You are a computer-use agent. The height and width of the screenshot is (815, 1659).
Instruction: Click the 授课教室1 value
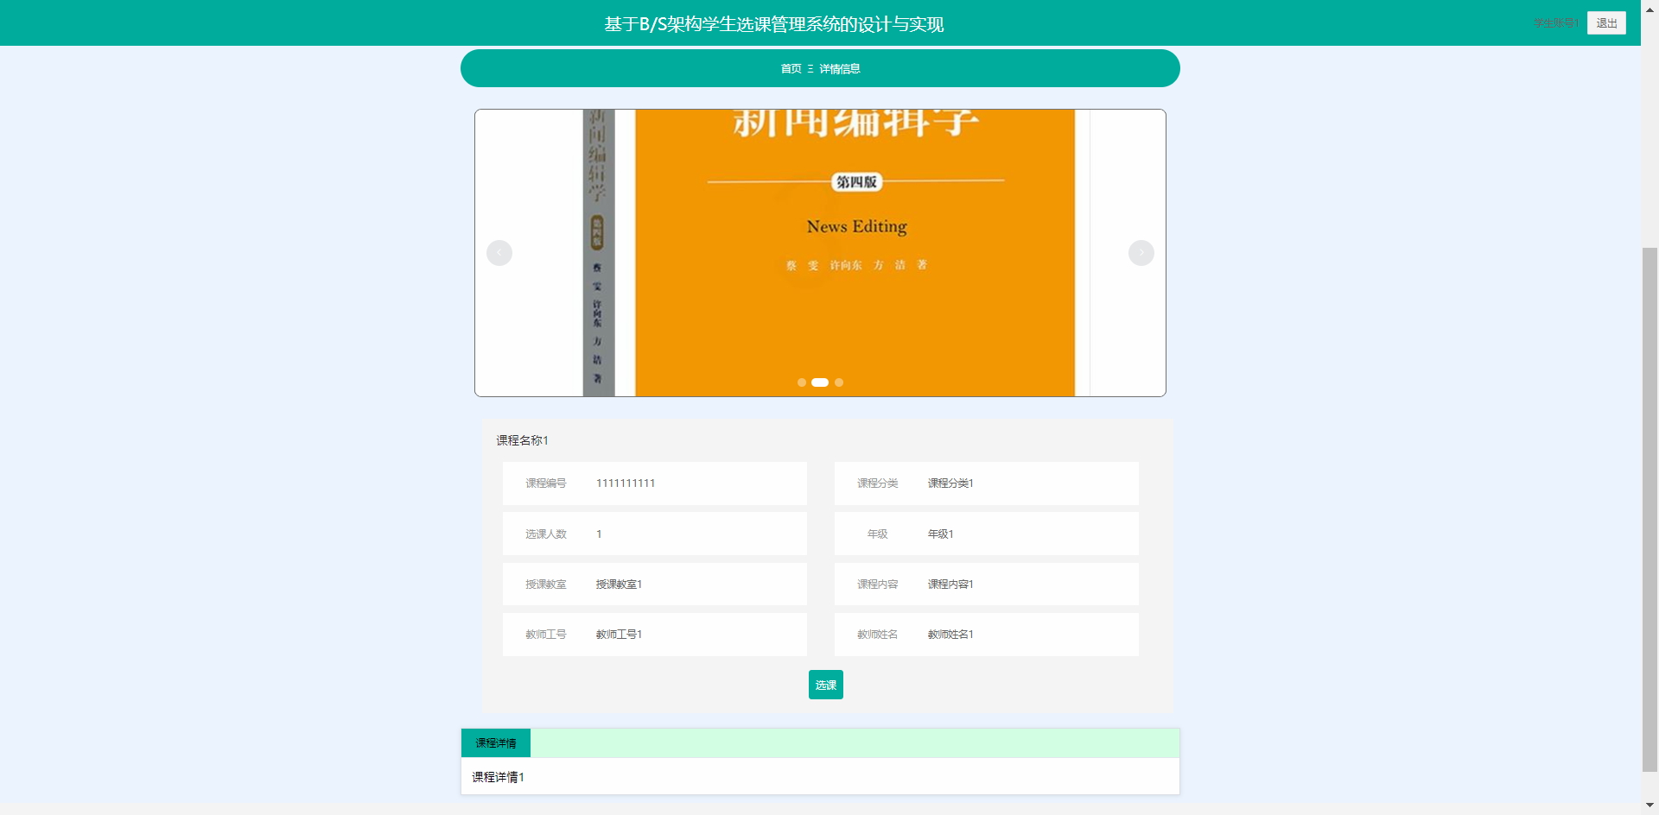tap(619, 584)
